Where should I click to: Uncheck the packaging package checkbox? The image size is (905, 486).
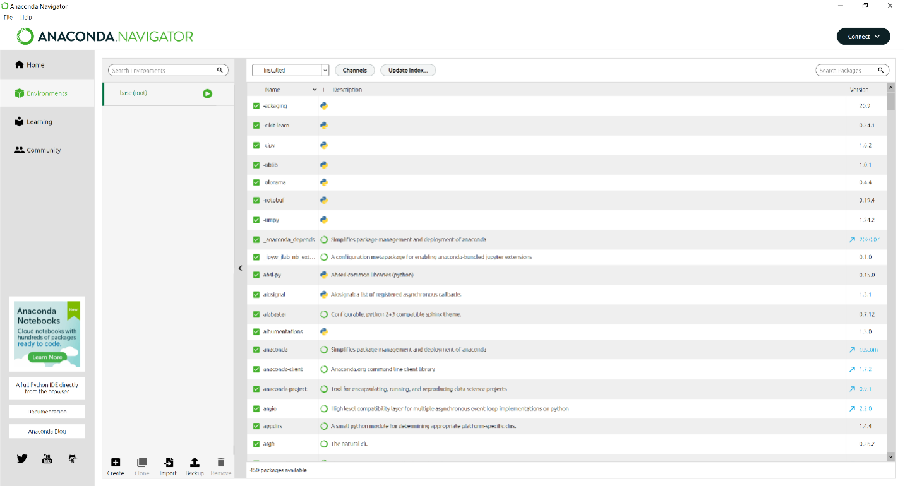click(x=256, y=106)
